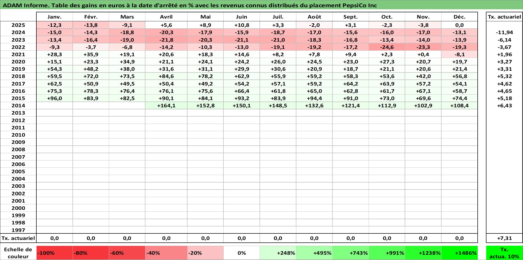The image size is (523, 260).
Task: Select the 1997 row label
Action: click(x=18, y=230)
